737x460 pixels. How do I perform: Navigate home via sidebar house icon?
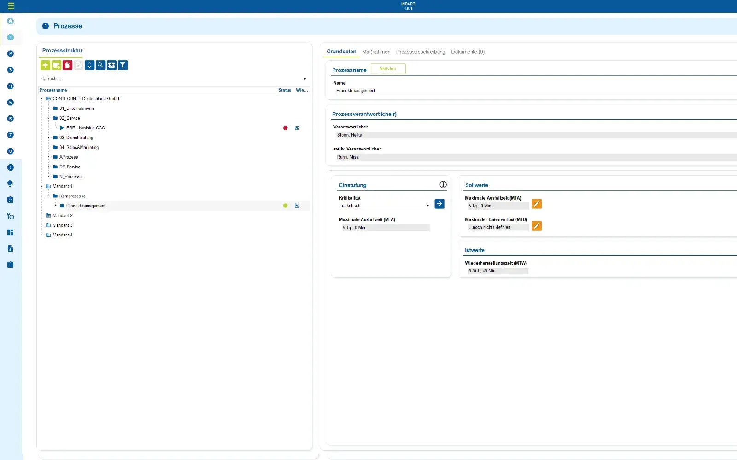[10, 21]
